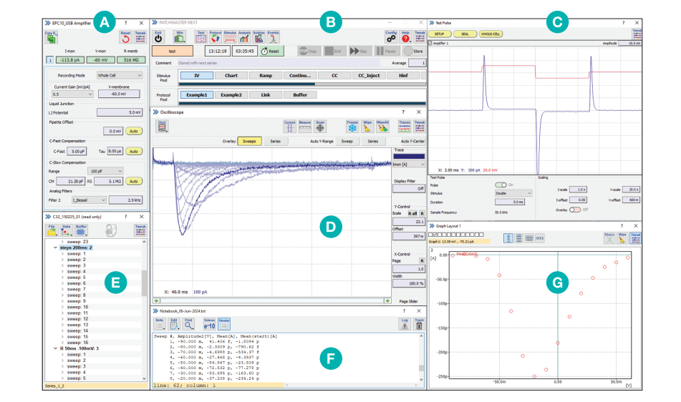
Task: Click the Store button in Patchmaster Next
Action: coord(413,52)
